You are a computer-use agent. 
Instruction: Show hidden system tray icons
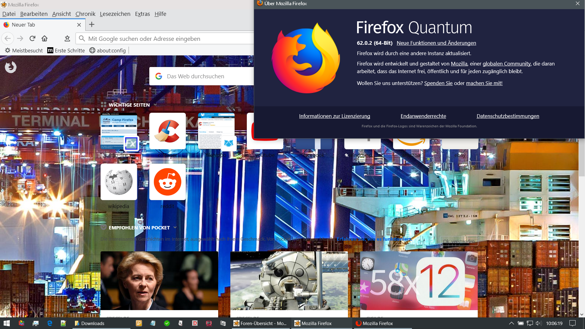tap(512, 323)
